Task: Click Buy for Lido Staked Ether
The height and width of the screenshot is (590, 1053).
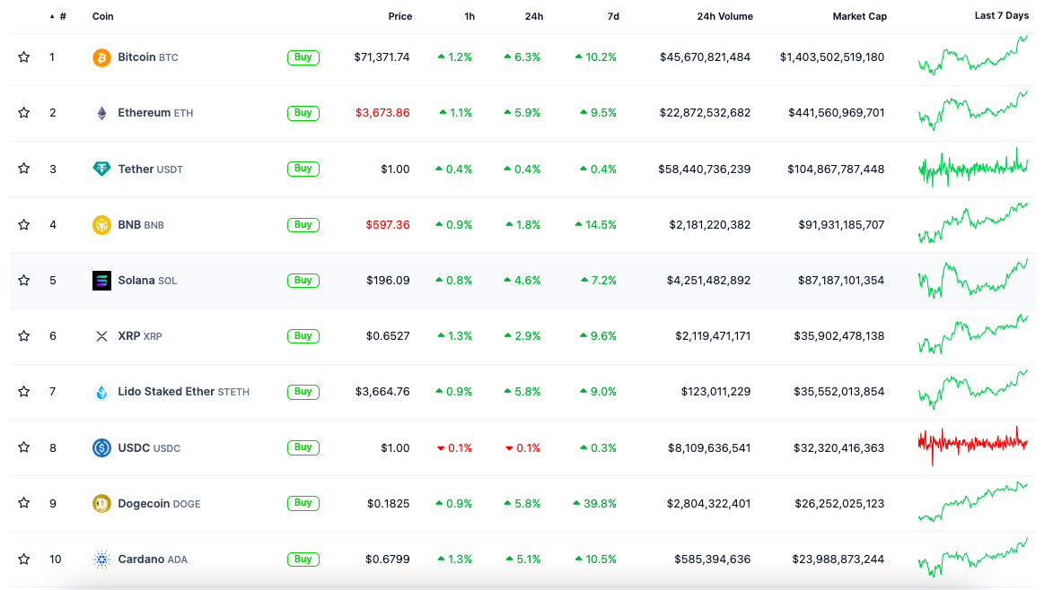Action: 303,392
